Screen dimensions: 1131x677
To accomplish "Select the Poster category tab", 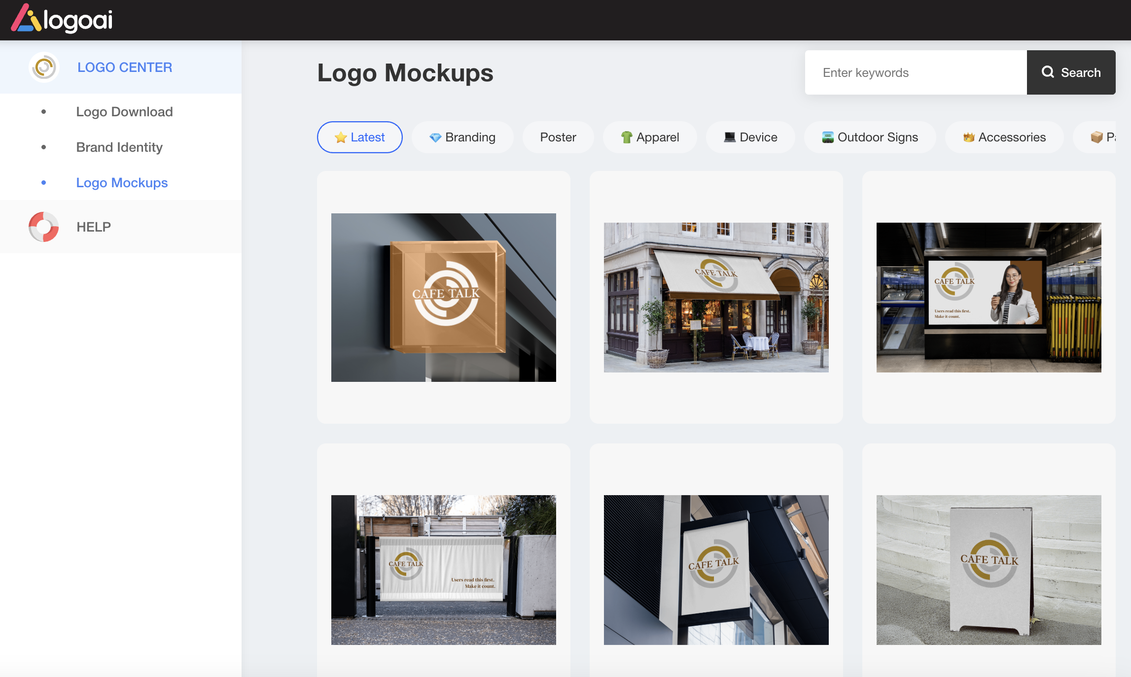I will [558, 137].
